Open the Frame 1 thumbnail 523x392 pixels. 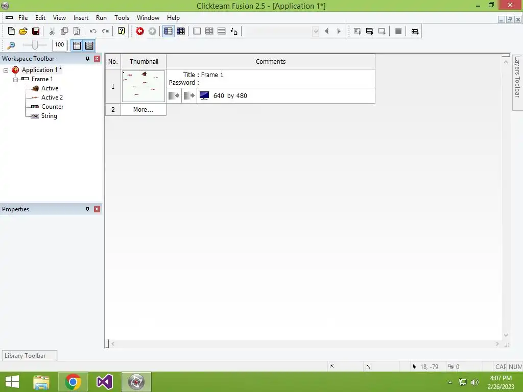(144, 86)
